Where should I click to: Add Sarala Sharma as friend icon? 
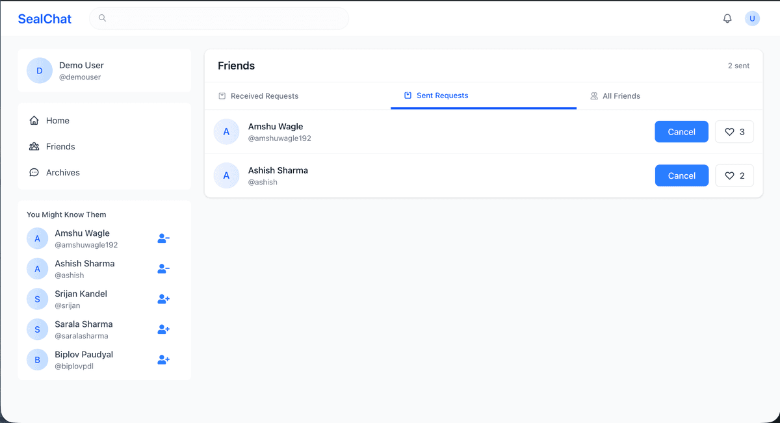[163, 329]
